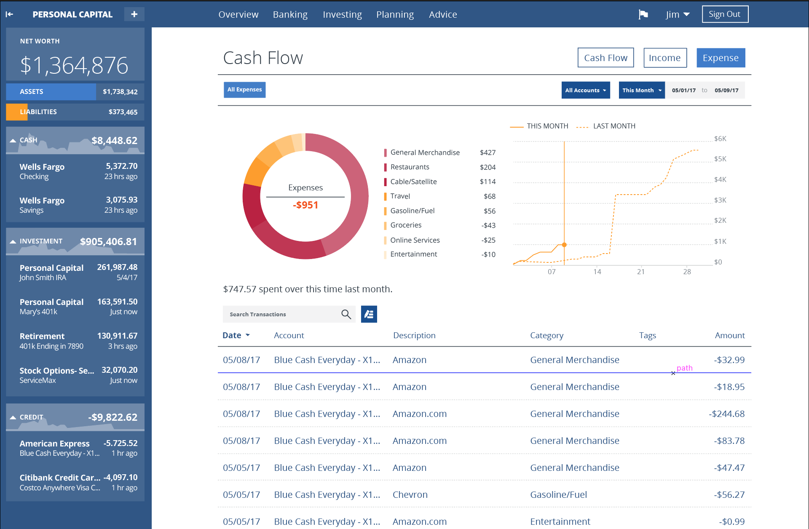Sign Out of the account
This screenshot has width=809, height=529.
(x=725, y=14)
